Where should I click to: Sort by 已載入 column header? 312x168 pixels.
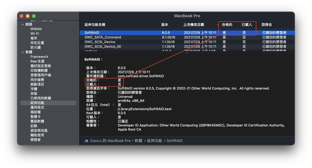(247, 25)
